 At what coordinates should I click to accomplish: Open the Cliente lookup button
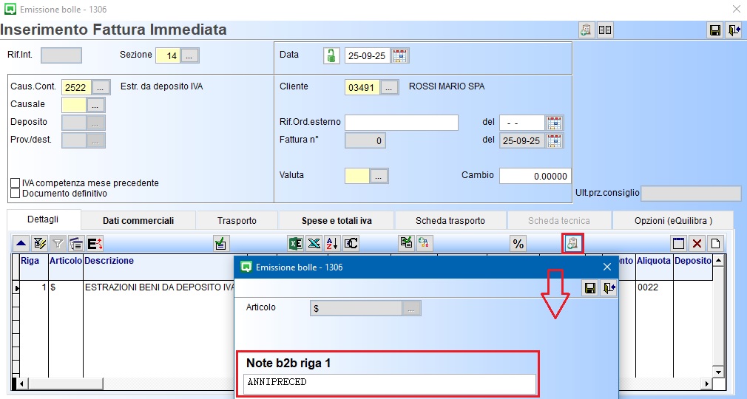pos(390,87)
